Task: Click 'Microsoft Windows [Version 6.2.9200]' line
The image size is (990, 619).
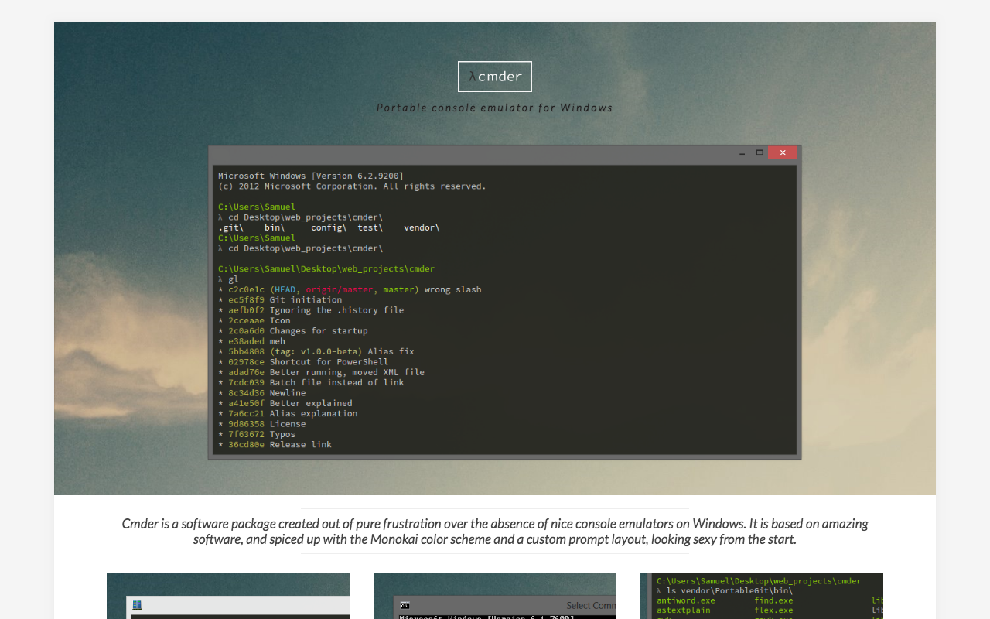Action: [311, 176]
